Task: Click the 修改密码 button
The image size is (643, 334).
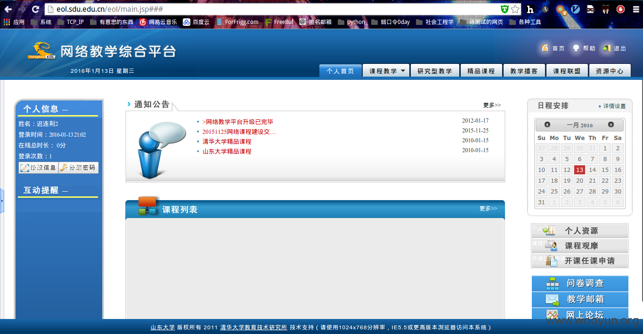Action: point(79,168)
